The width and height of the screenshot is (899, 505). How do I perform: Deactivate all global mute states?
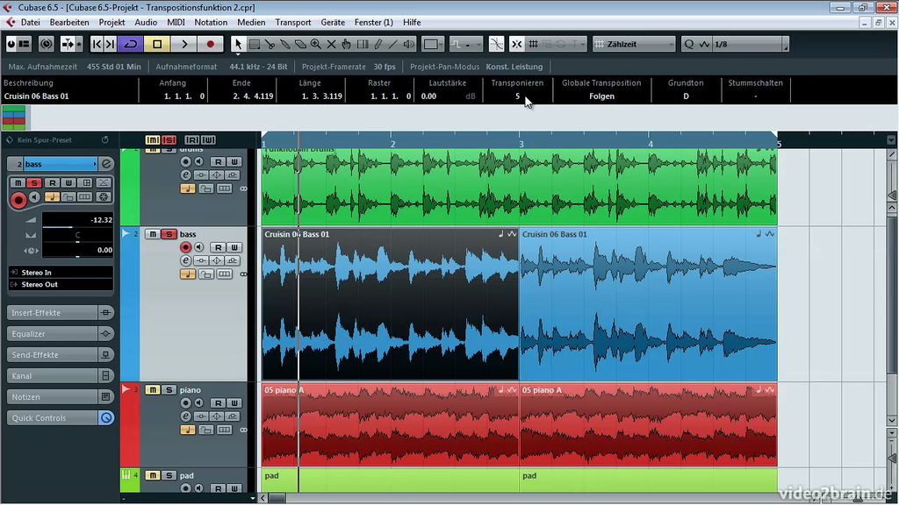[153, 139]
